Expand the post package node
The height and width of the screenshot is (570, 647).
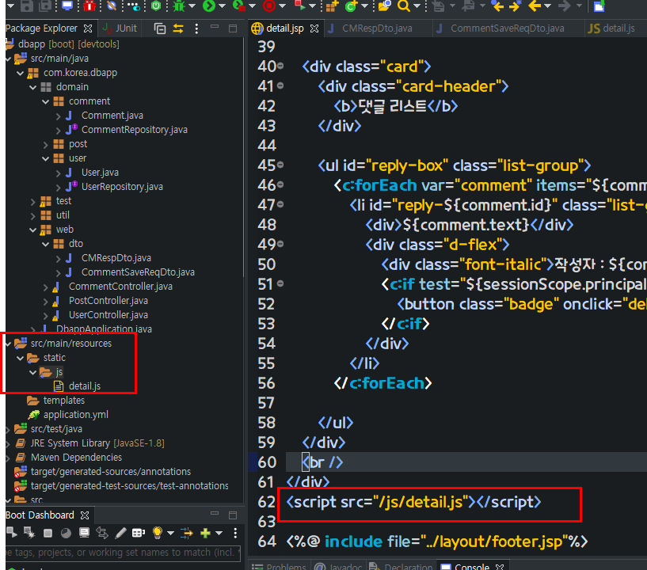45,144
